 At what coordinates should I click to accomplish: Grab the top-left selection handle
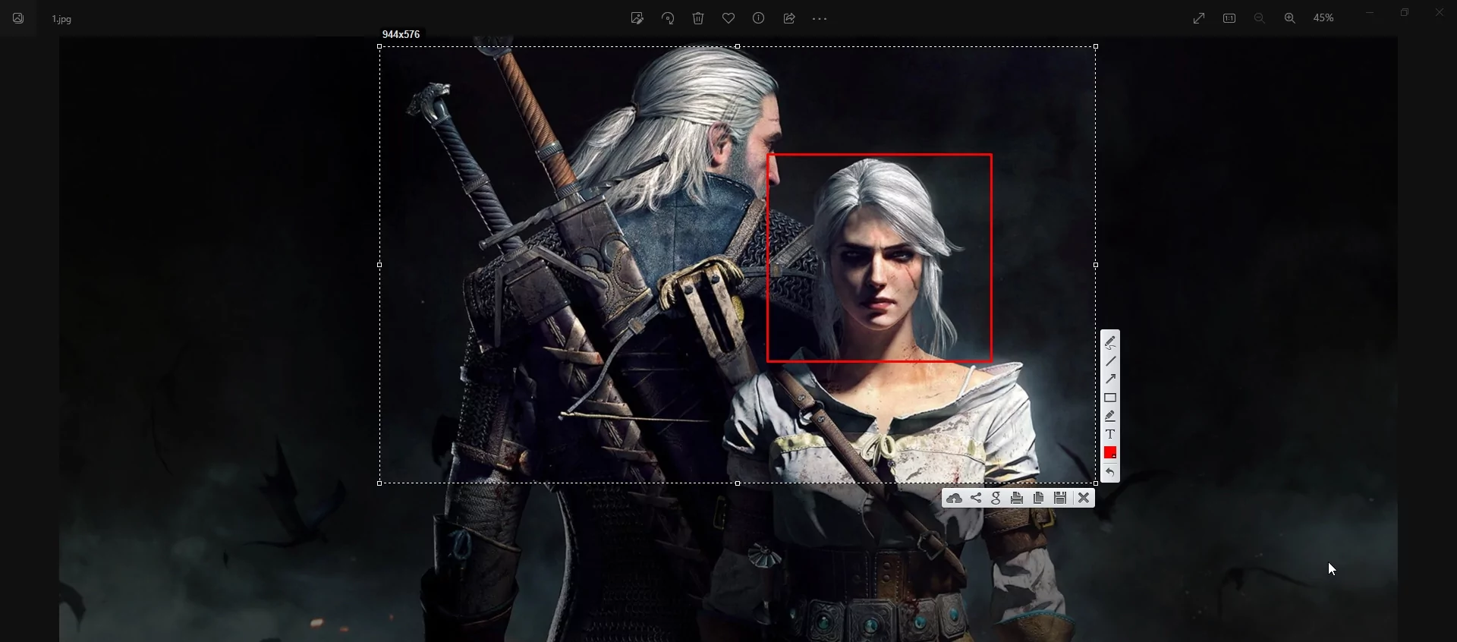pos(379,47)
